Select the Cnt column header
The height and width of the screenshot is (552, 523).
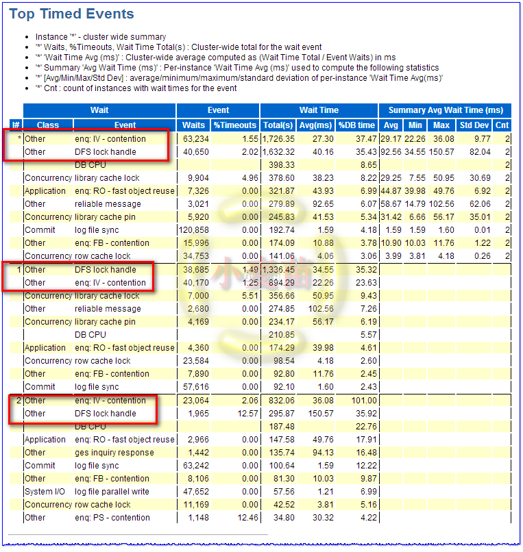pos(502,125)
